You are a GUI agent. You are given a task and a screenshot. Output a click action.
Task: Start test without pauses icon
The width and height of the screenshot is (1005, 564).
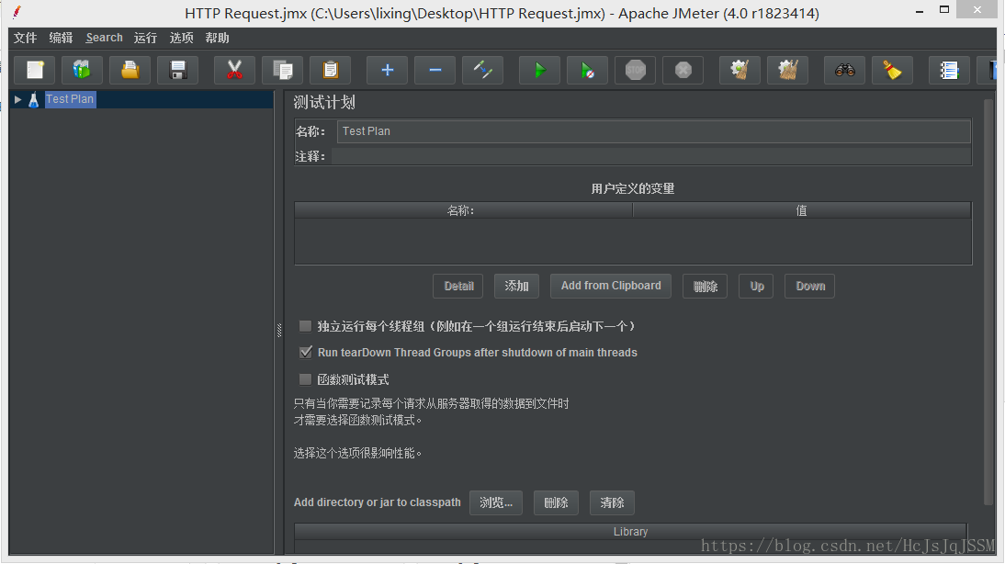tap(587, 70)
